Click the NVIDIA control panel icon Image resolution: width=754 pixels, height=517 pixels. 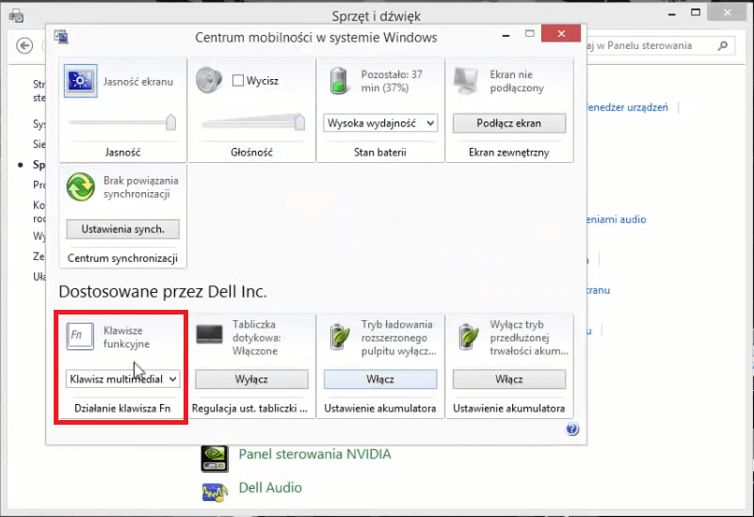coord(215,457)
